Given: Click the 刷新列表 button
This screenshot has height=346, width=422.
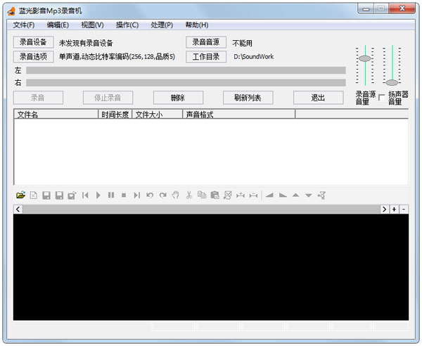Looking at the screenshot, I should 248,97.
